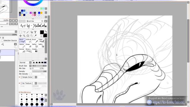
Task: Pick brush size preset 12
Action: 27,100
